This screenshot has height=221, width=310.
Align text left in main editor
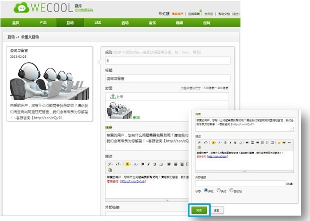[169, 164]
